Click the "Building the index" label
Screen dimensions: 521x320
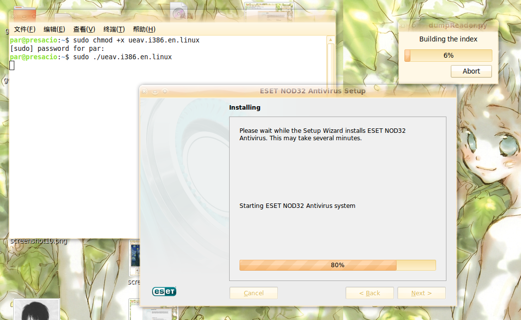pyautogui.click(x=448, y=39)
